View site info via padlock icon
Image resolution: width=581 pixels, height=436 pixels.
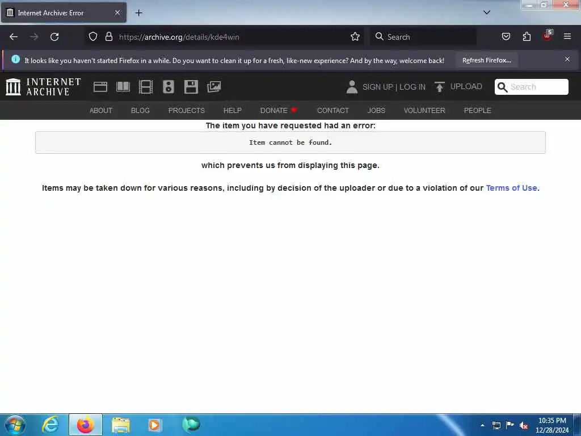108,36
